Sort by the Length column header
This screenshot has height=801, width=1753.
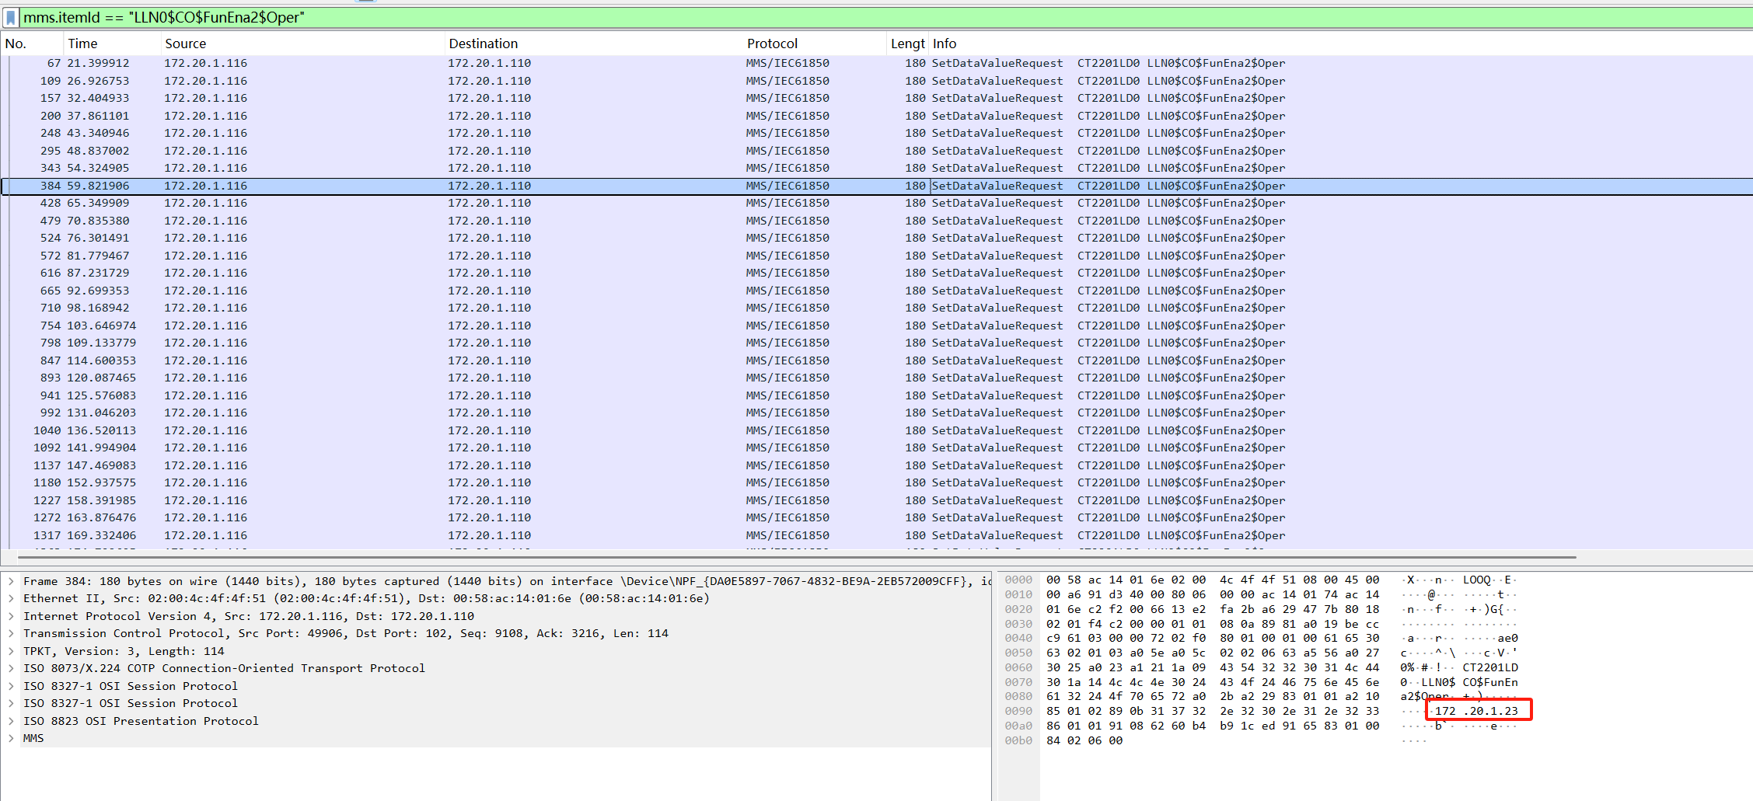[x=907, y=44]
